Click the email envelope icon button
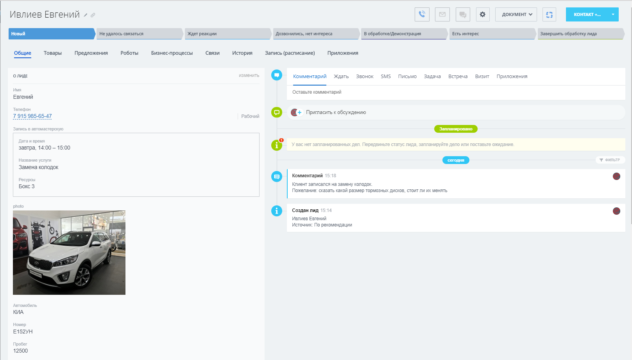Screen dimensions: 632x360 pyautogui.click(x=442, y=14)
